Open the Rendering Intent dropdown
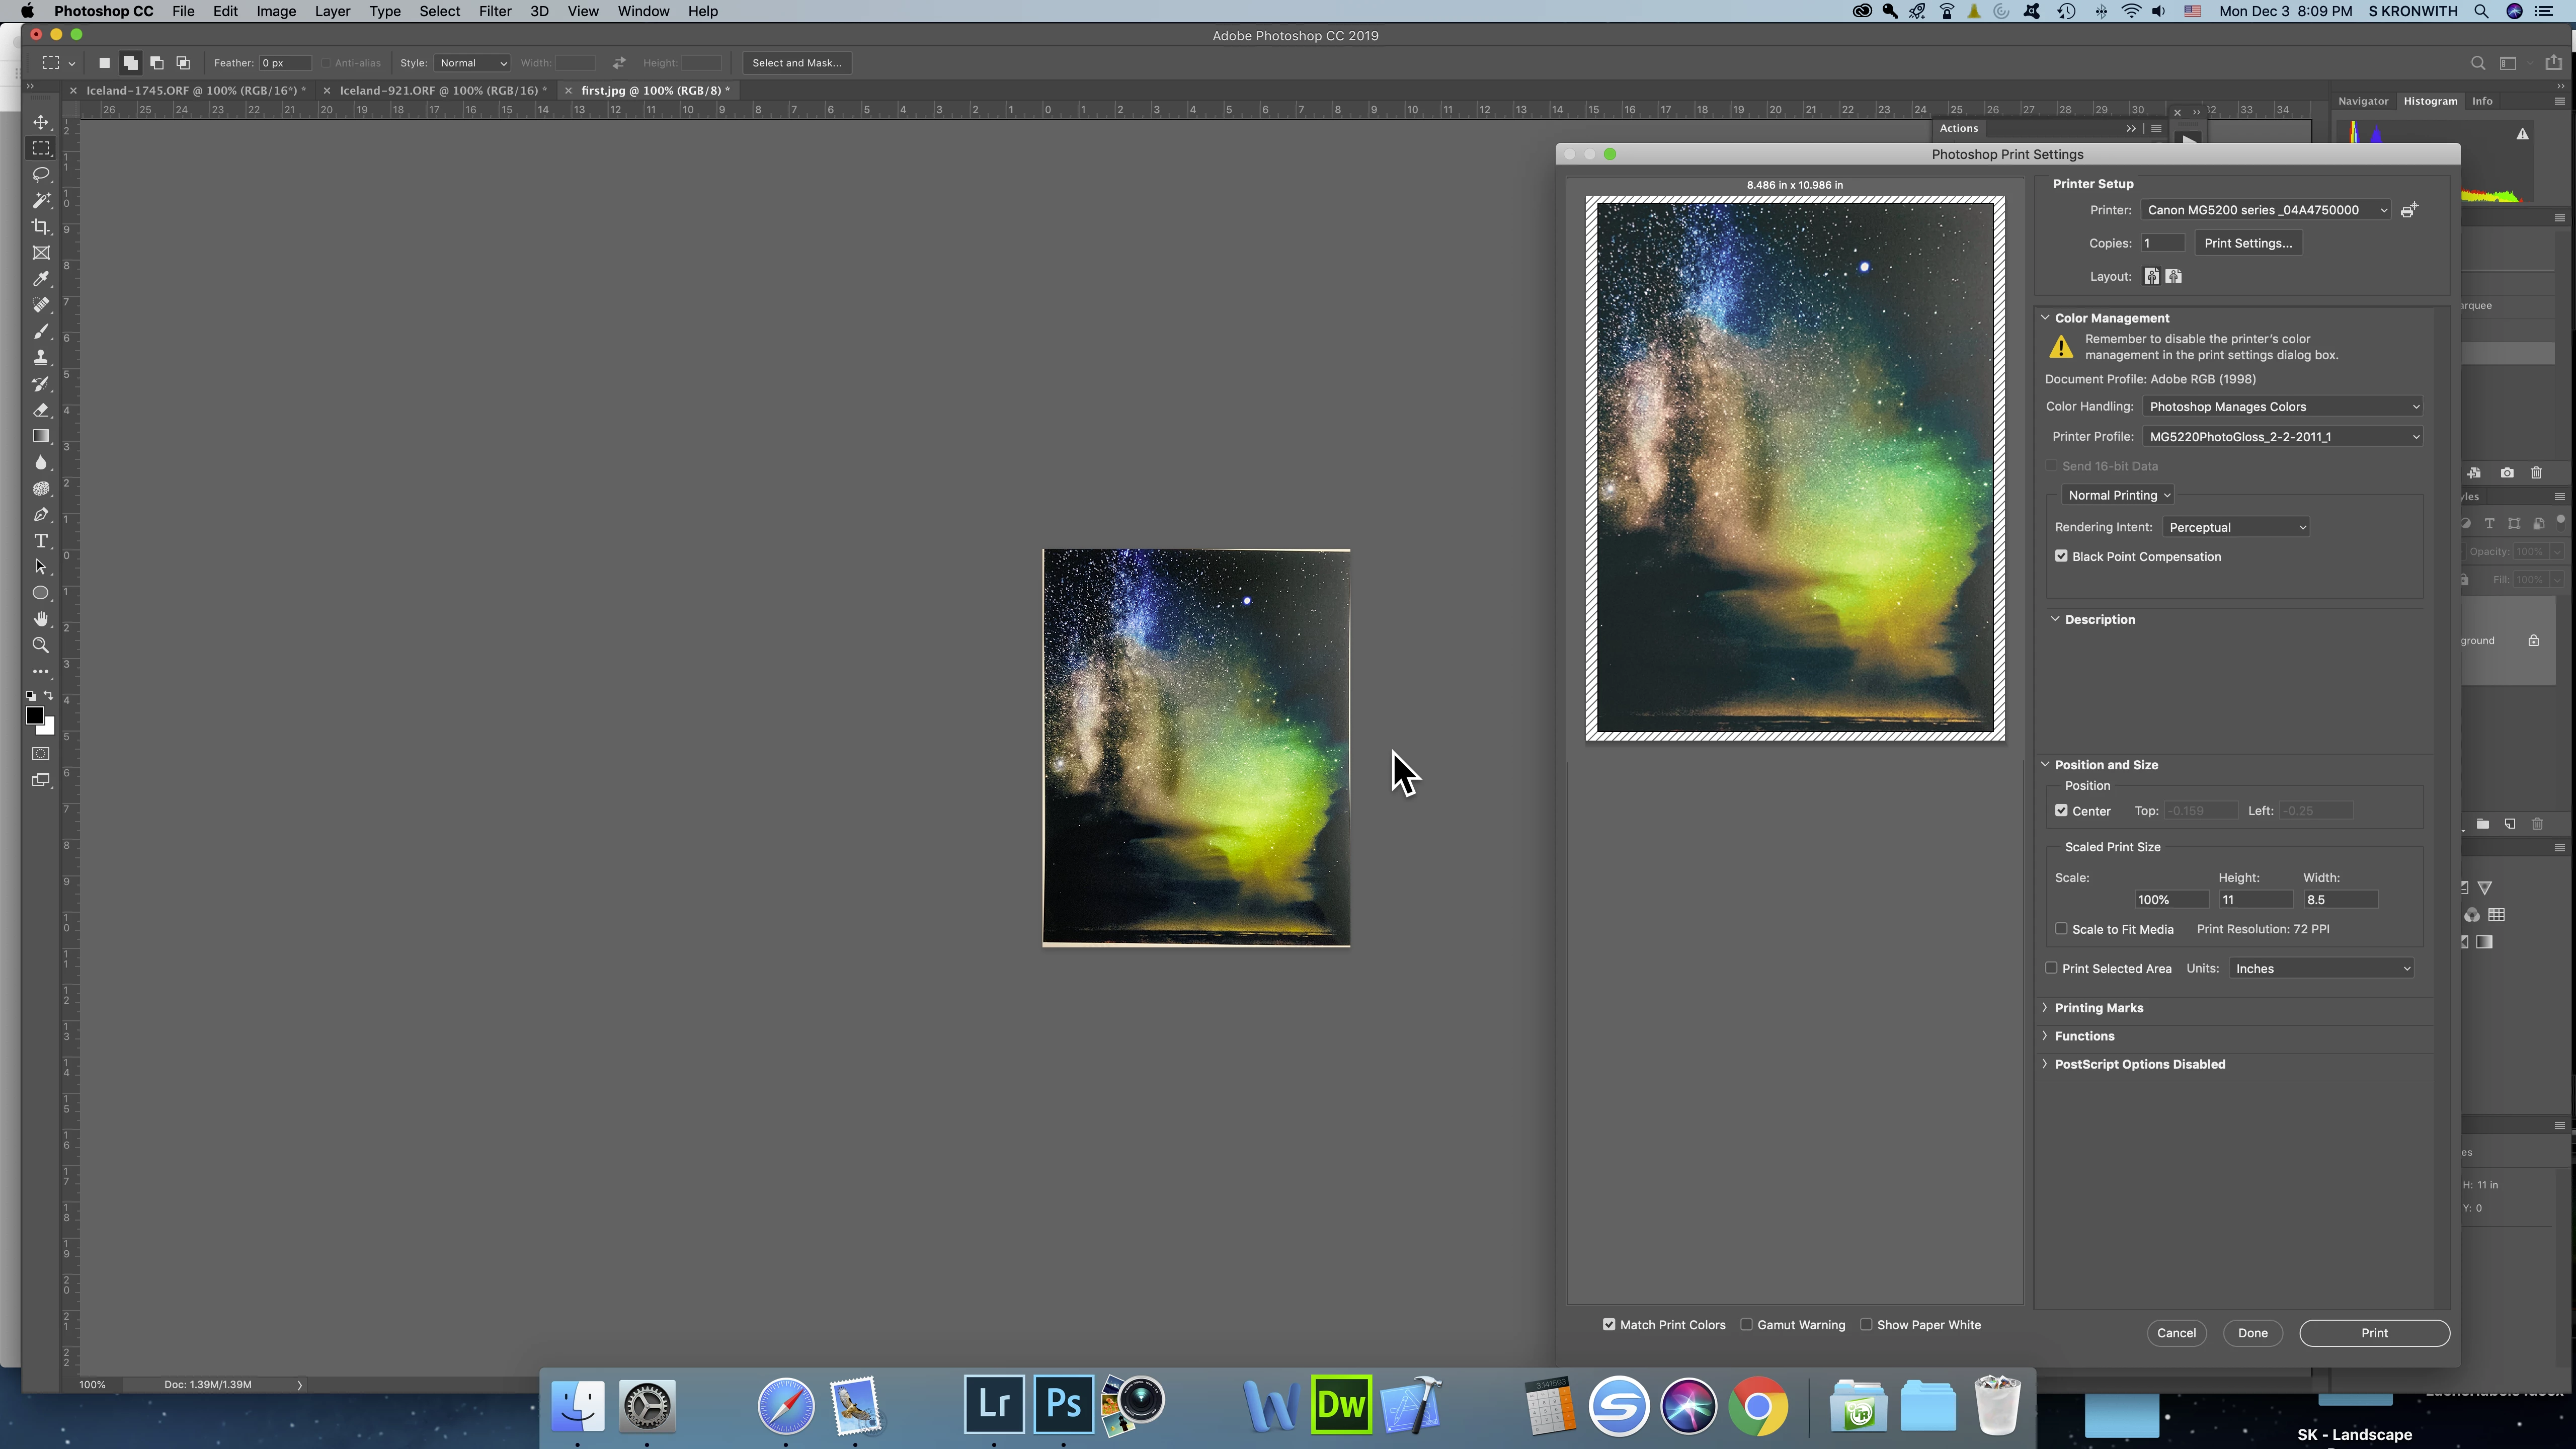Screen dimensions: 2576x1449 point(2236,527)
